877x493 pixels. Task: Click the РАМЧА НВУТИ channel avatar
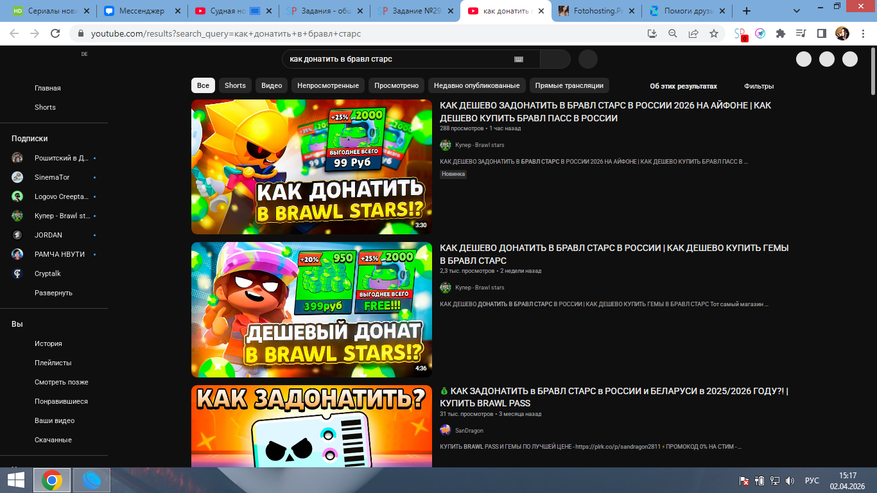(x=17, y=254)
